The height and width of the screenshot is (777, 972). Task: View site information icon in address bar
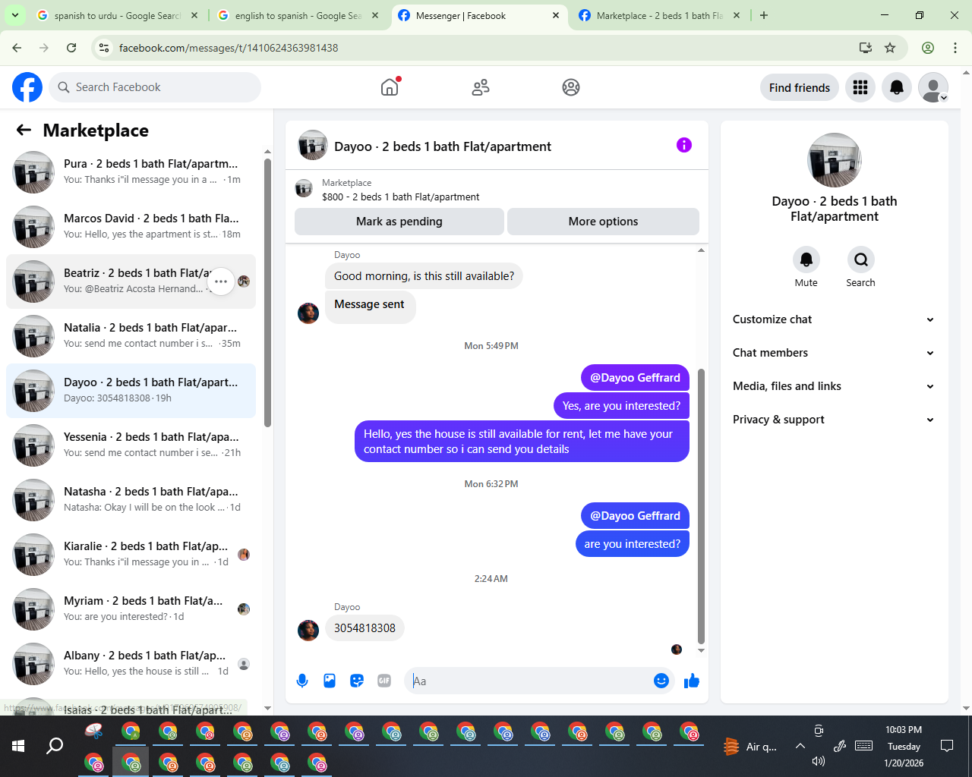tap(105, 48)
